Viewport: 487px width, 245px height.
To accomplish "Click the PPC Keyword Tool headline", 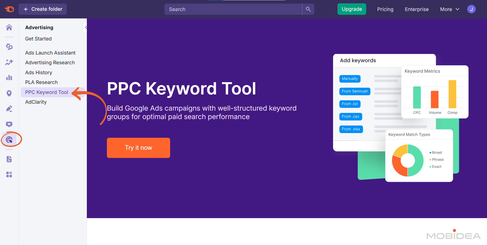I will click(181, 89).
